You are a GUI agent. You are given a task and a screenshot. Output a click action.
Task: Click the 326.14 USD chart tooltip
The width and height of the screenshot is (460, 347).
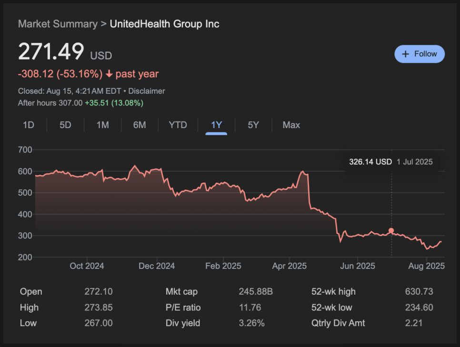[391, 162]
